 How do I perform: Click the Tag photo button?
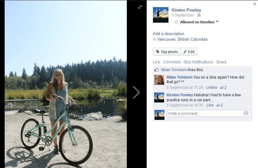[167, 52]
